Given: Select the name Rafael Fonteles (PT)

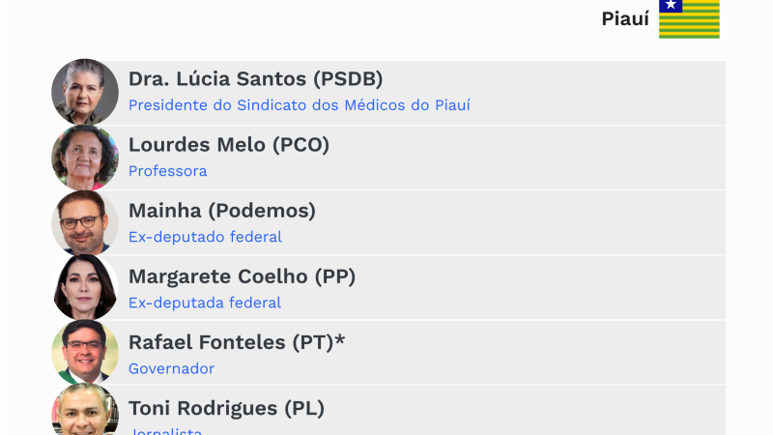Looking at the screenshot, I should click(x=237, y=342).
